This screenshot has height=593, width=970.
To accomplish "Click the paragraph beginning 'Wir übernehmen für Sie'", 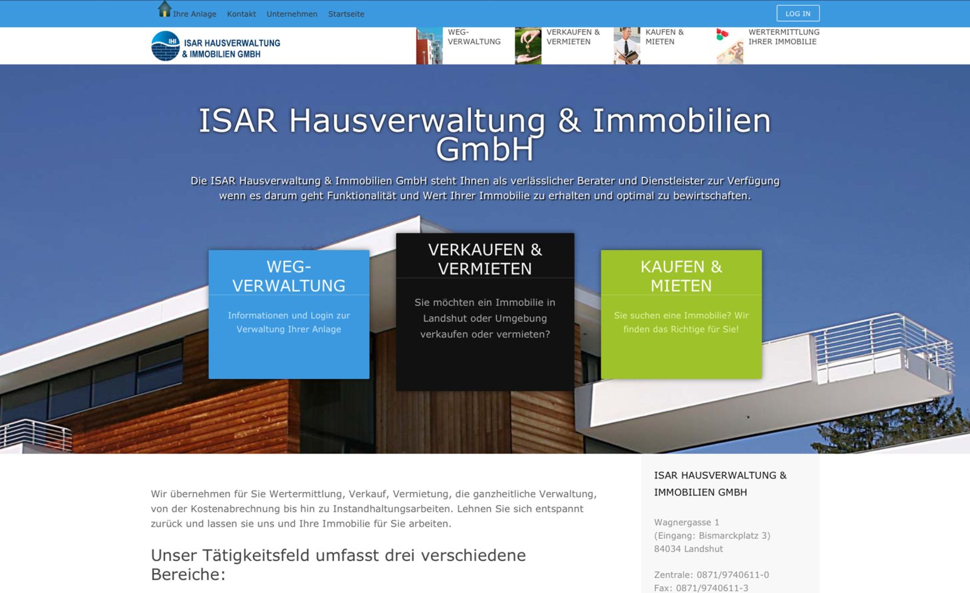I will point(374,509).
